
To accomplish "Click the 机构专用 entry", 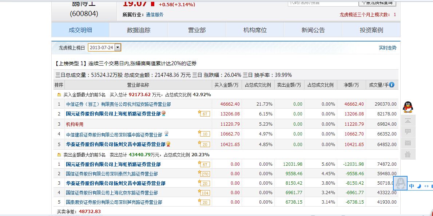I will click(x=75, y=124).
